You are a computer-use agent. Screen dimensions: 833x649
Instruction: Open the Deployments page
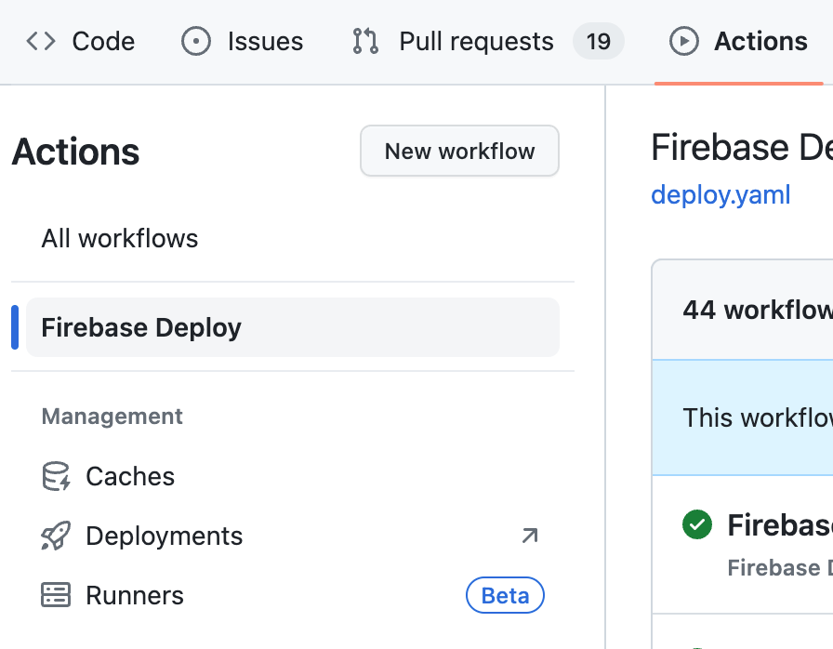[292, 536]
